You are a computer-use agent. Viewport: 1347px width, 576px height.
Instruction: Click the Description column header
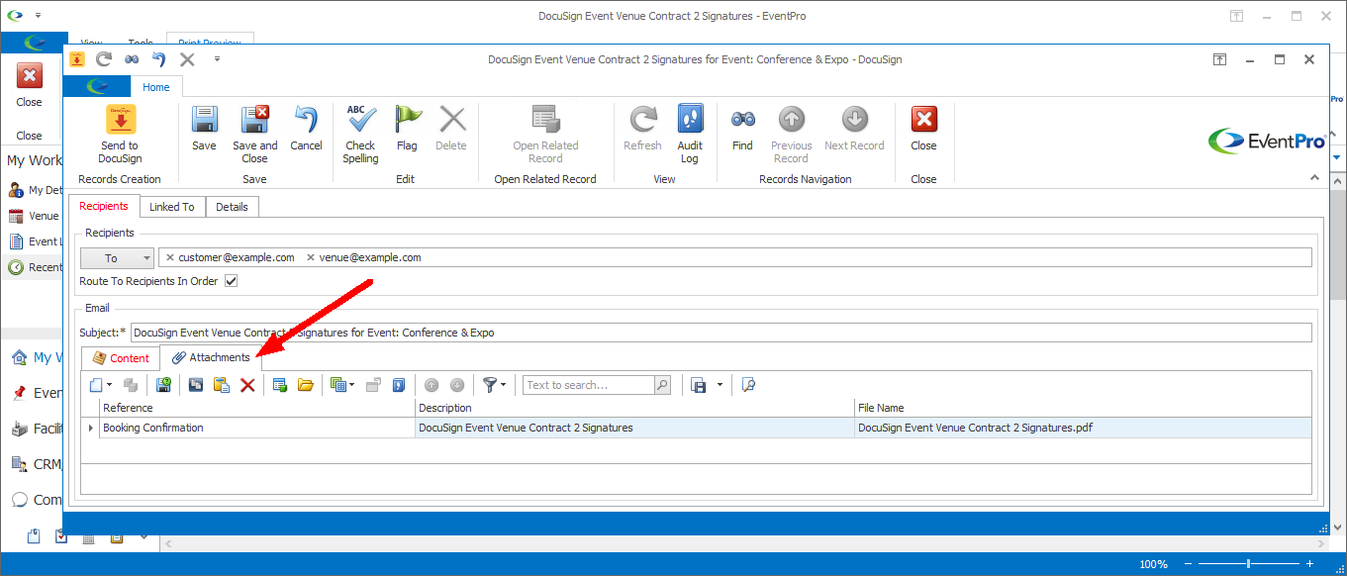pos(634,408)
